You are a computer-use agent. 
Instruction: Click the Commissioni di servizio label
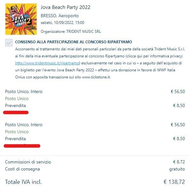pos(28,162)
